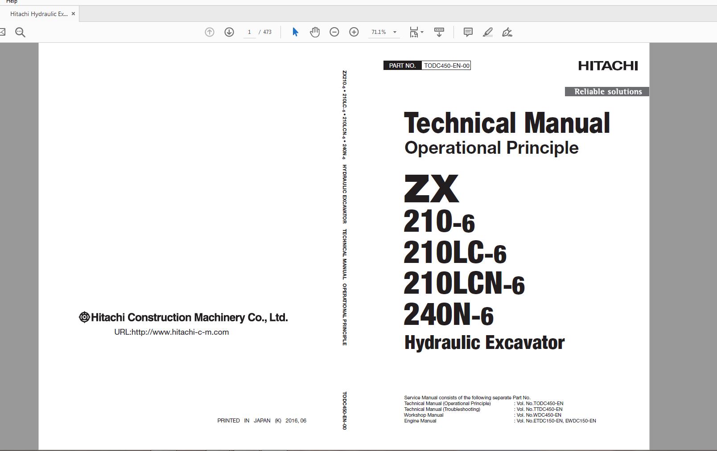Select the Highlight text pen tool
Image resolution: width=717 pixels, height=451 pixels.
coord(488,32)
